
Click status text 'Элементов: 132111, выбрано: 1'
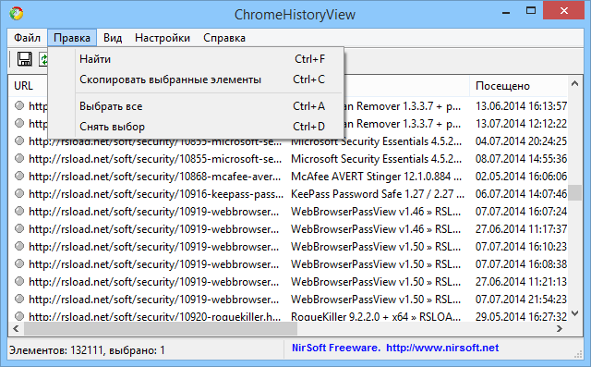click(87, 350)
